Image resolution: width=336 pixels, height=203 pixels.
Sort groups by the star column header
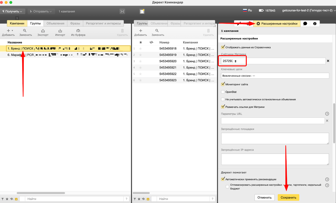pyautogui.click(x=141, y=42)
